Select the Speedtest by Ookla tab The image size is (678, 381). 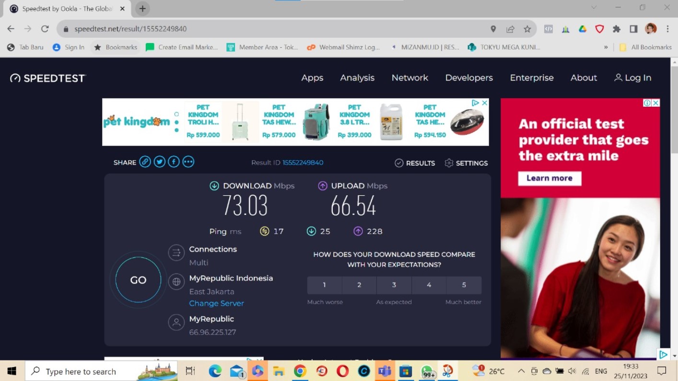[67, 9]
